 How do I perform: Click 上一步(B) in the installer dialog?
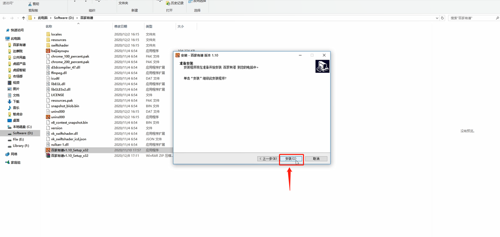(268, 159)
